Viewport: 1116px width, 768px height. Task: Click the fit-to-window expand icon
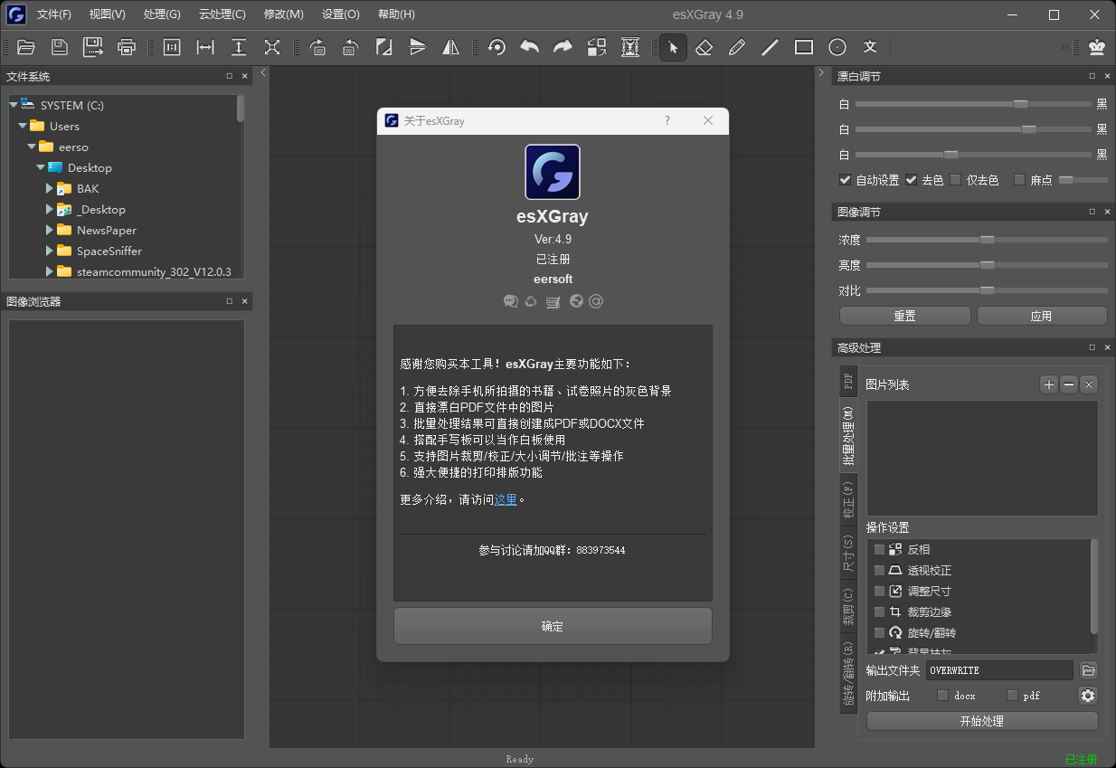click(x=272, y=47)
